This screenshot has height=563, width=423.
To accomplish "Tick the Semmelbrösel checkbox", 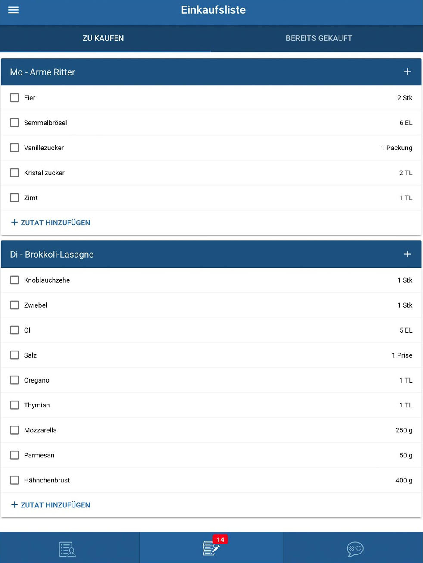I will pos(15,123).
